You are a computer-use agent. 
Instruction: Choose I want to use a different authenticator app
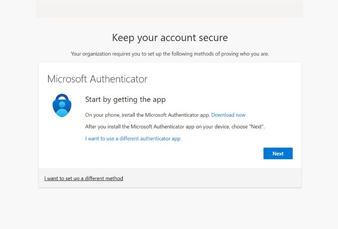[x=133, y=139]
